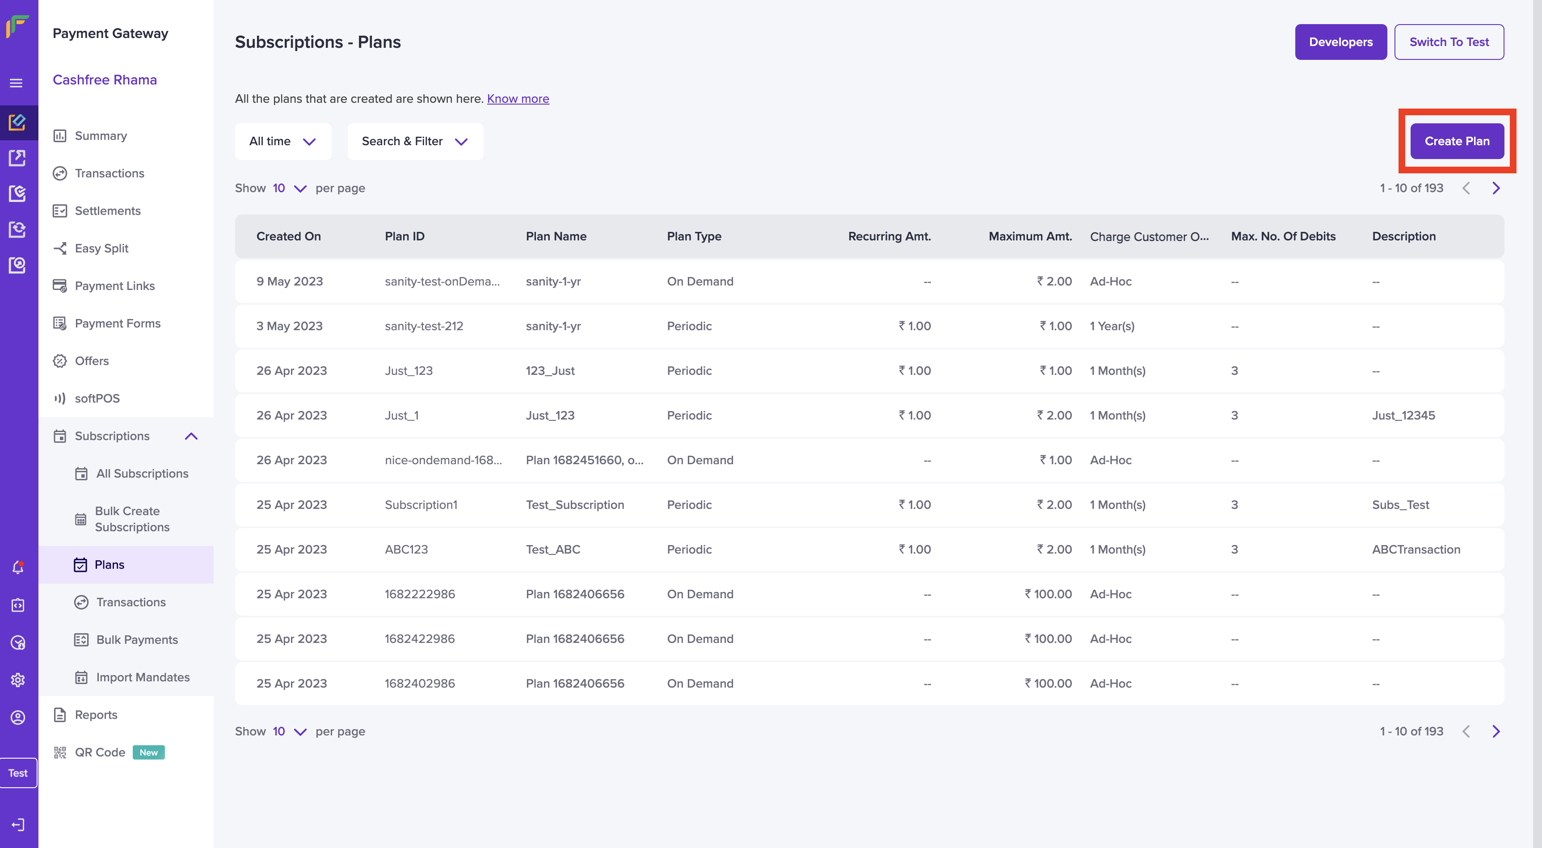Open the All time date dropdown
This screenshot has height=848, width=1542.
pyautogui.click(x=282, y=141)
